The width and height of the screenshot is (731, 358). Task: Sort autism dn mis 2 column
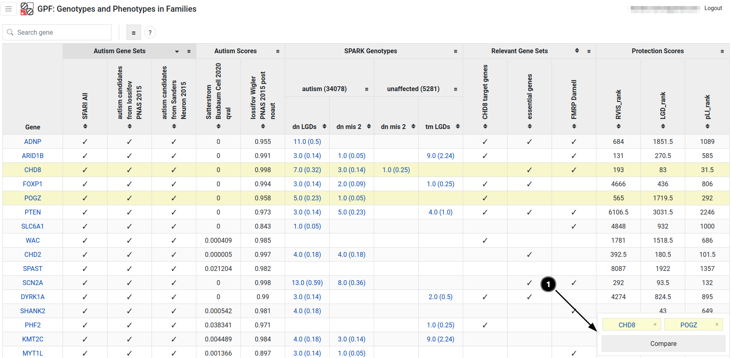point(369,126)
